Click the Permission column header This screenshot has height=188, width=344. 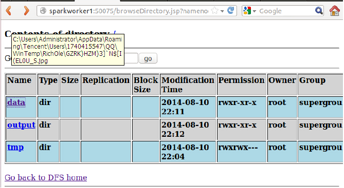click(242, 85)
